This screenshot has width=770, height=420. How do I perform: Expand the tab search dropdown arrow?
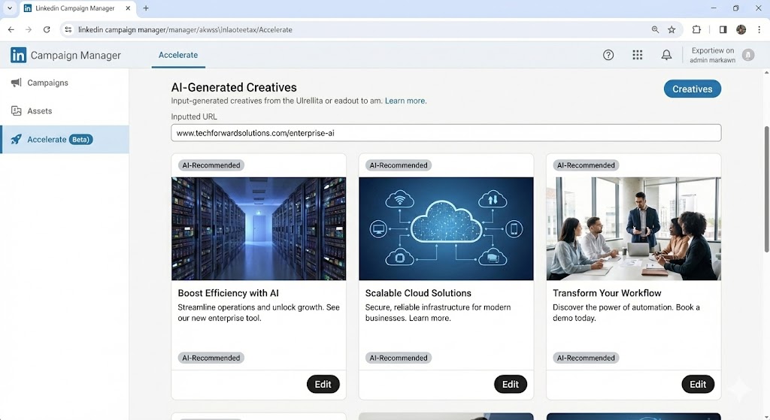[x=9, y=8]
